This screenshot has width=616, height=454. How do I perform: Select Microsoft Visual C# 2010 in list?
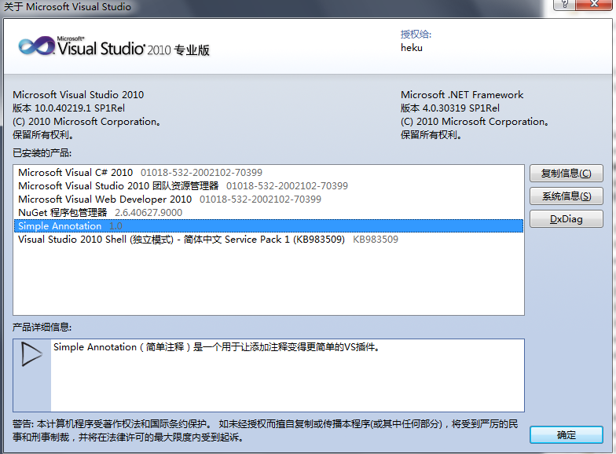tap(269, 173)
